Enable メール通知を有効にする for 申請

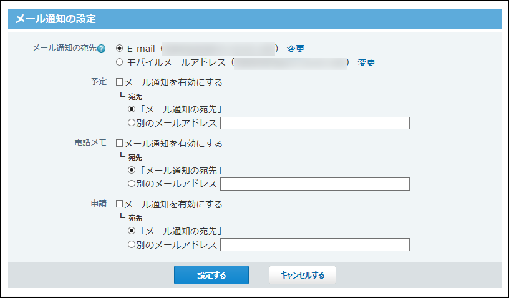coord(120,204)
